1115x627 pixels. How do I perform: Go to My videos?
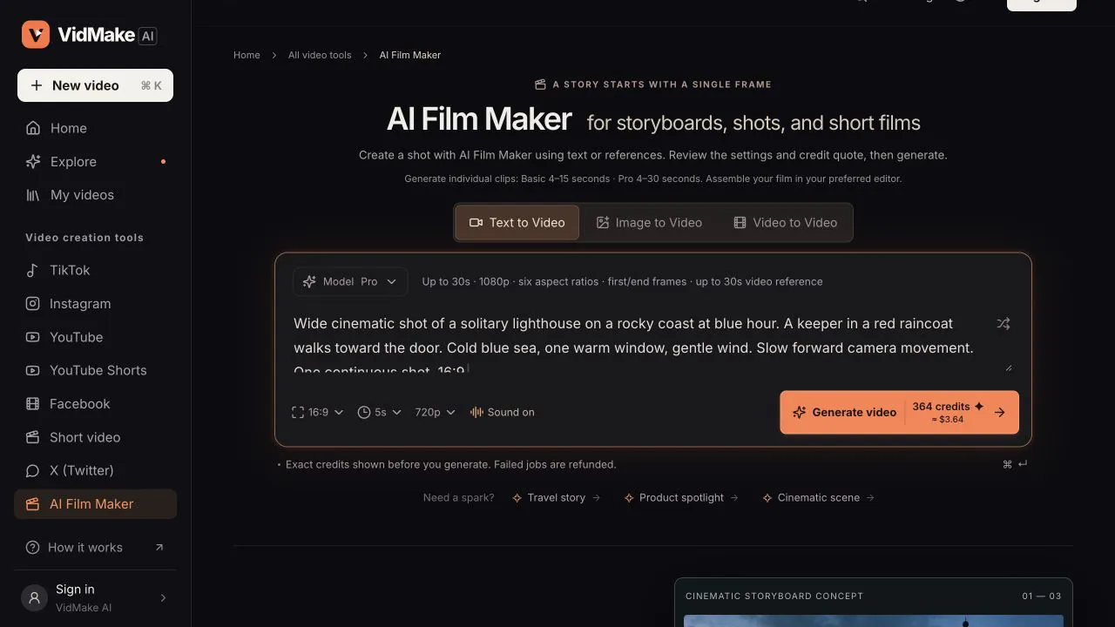click(96, 195)
